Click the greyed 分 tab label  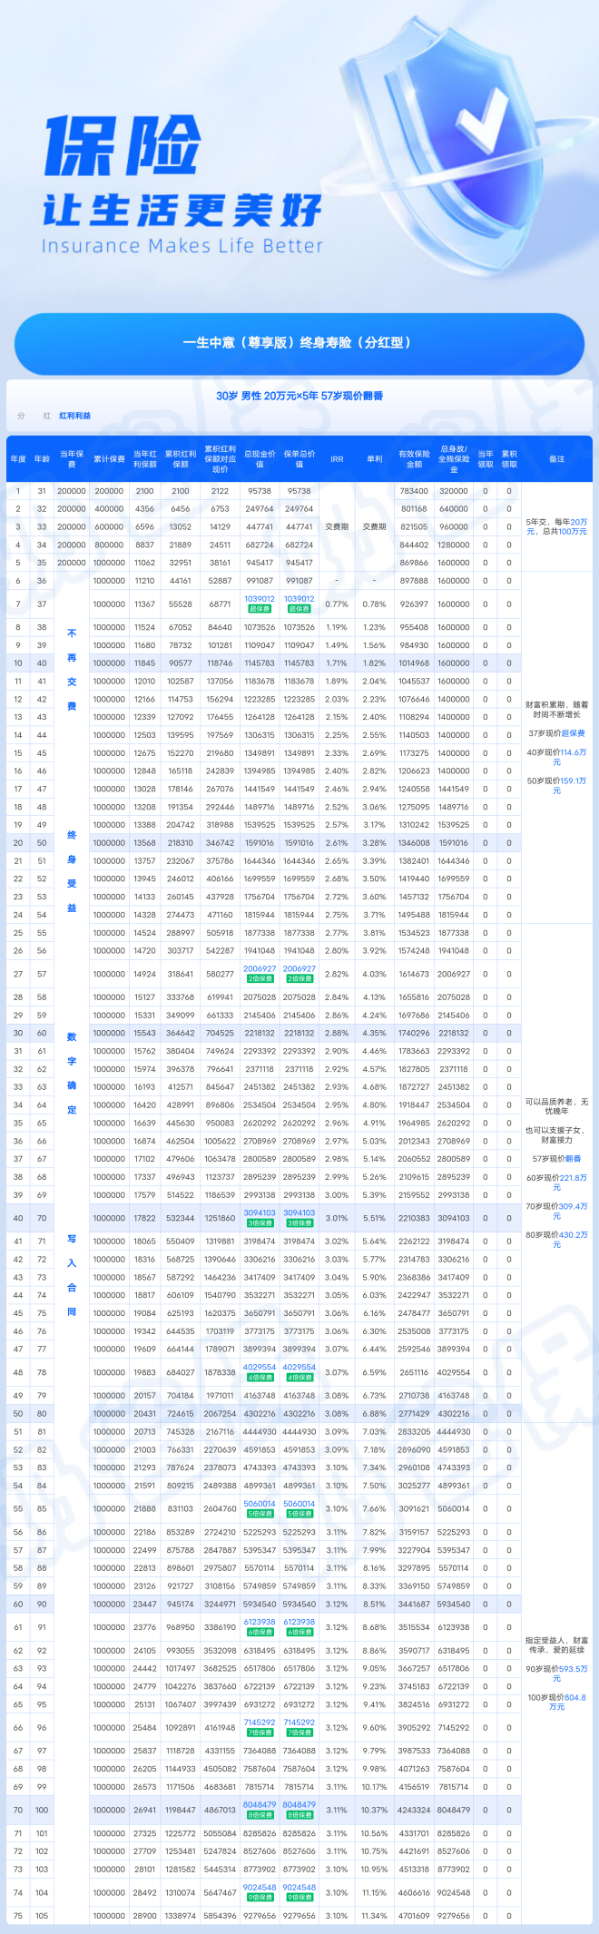22,416
